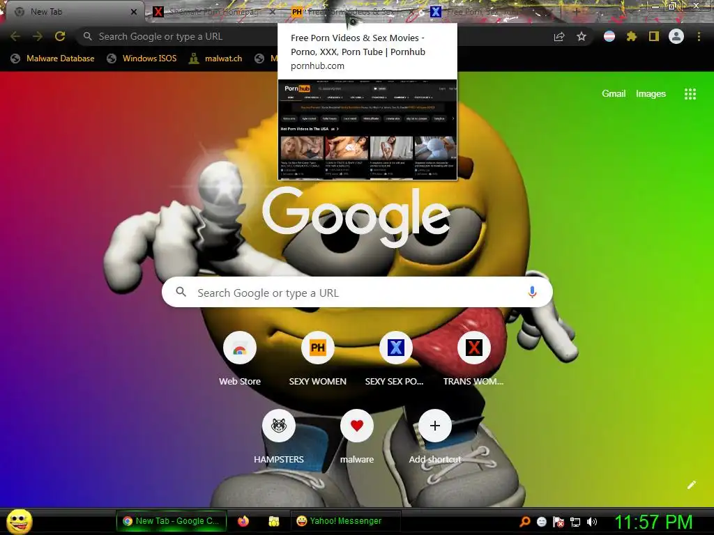Open the Chrome three-dot menu
The height and width of the screenshot is (535, 714).
pos(699,36)
